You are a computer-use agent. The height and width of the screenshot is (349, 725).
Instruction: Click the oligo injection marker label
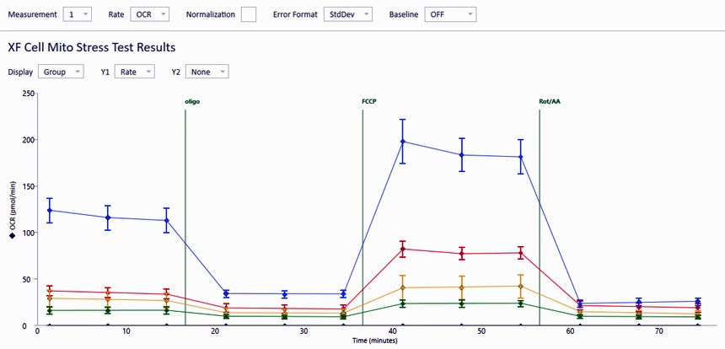tap(192, 102)
